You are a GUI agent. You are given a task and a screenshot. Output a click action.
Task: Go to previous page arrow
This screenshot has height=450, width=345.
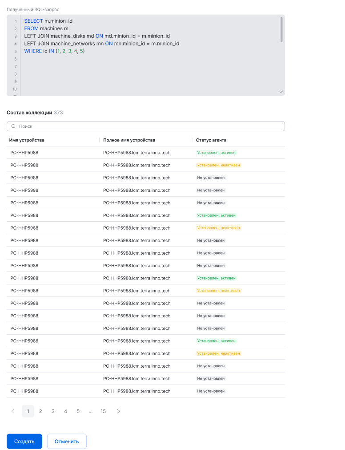point(12,411)
